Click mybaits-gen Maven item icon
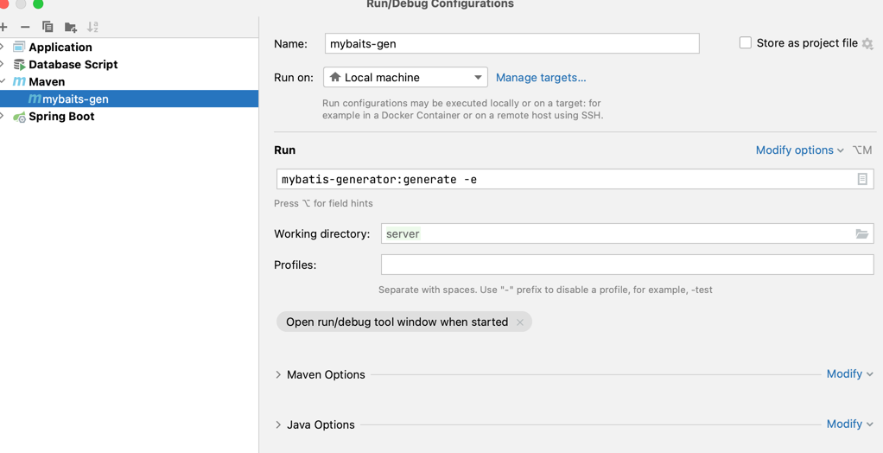The height and width of the screenshot is (453, 883). click(35, 99)
